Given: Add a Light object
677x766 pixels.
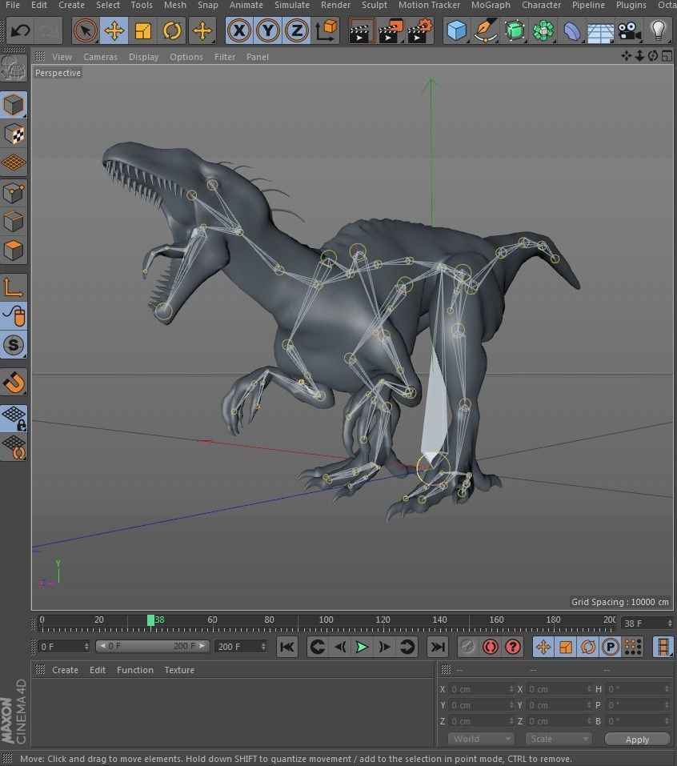Looking at the screenshot, I should [658, 30].
